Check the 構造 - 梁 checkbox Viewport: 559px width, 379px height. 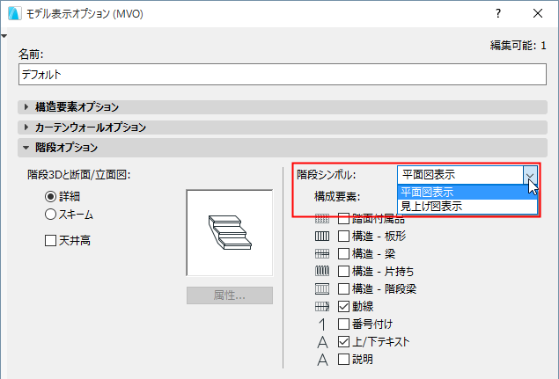click(x=343, y=253)
